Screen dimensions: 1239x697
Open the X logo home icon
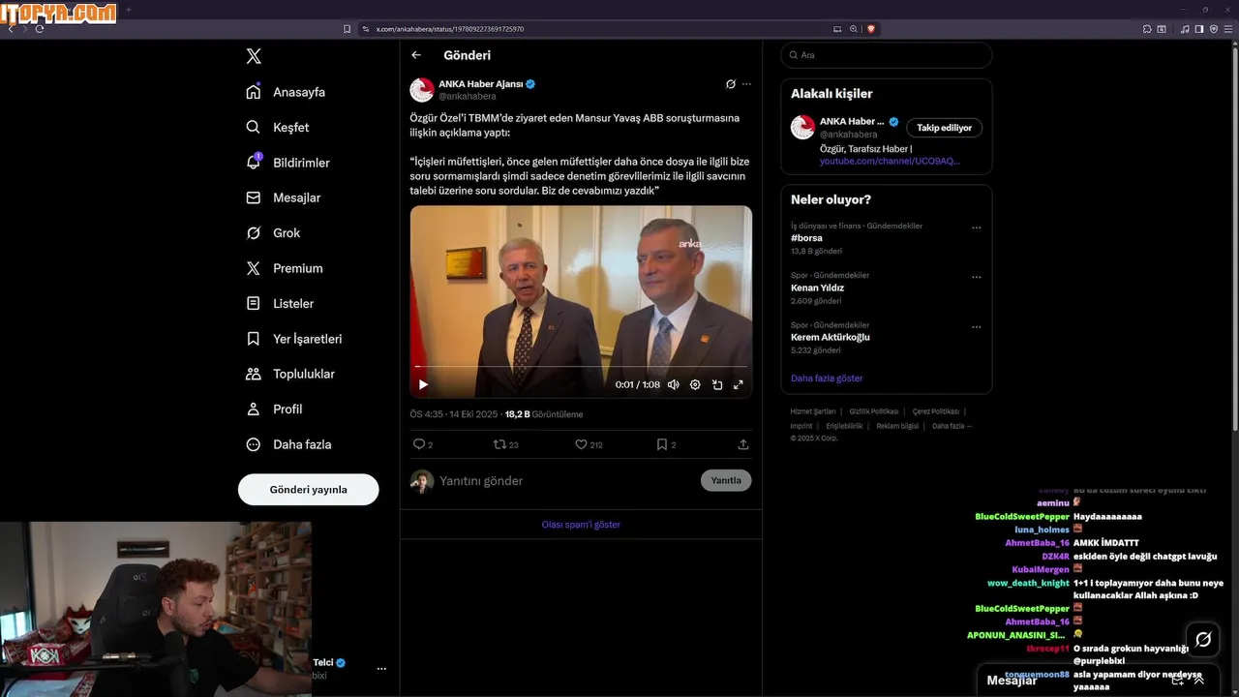point(254,56)
